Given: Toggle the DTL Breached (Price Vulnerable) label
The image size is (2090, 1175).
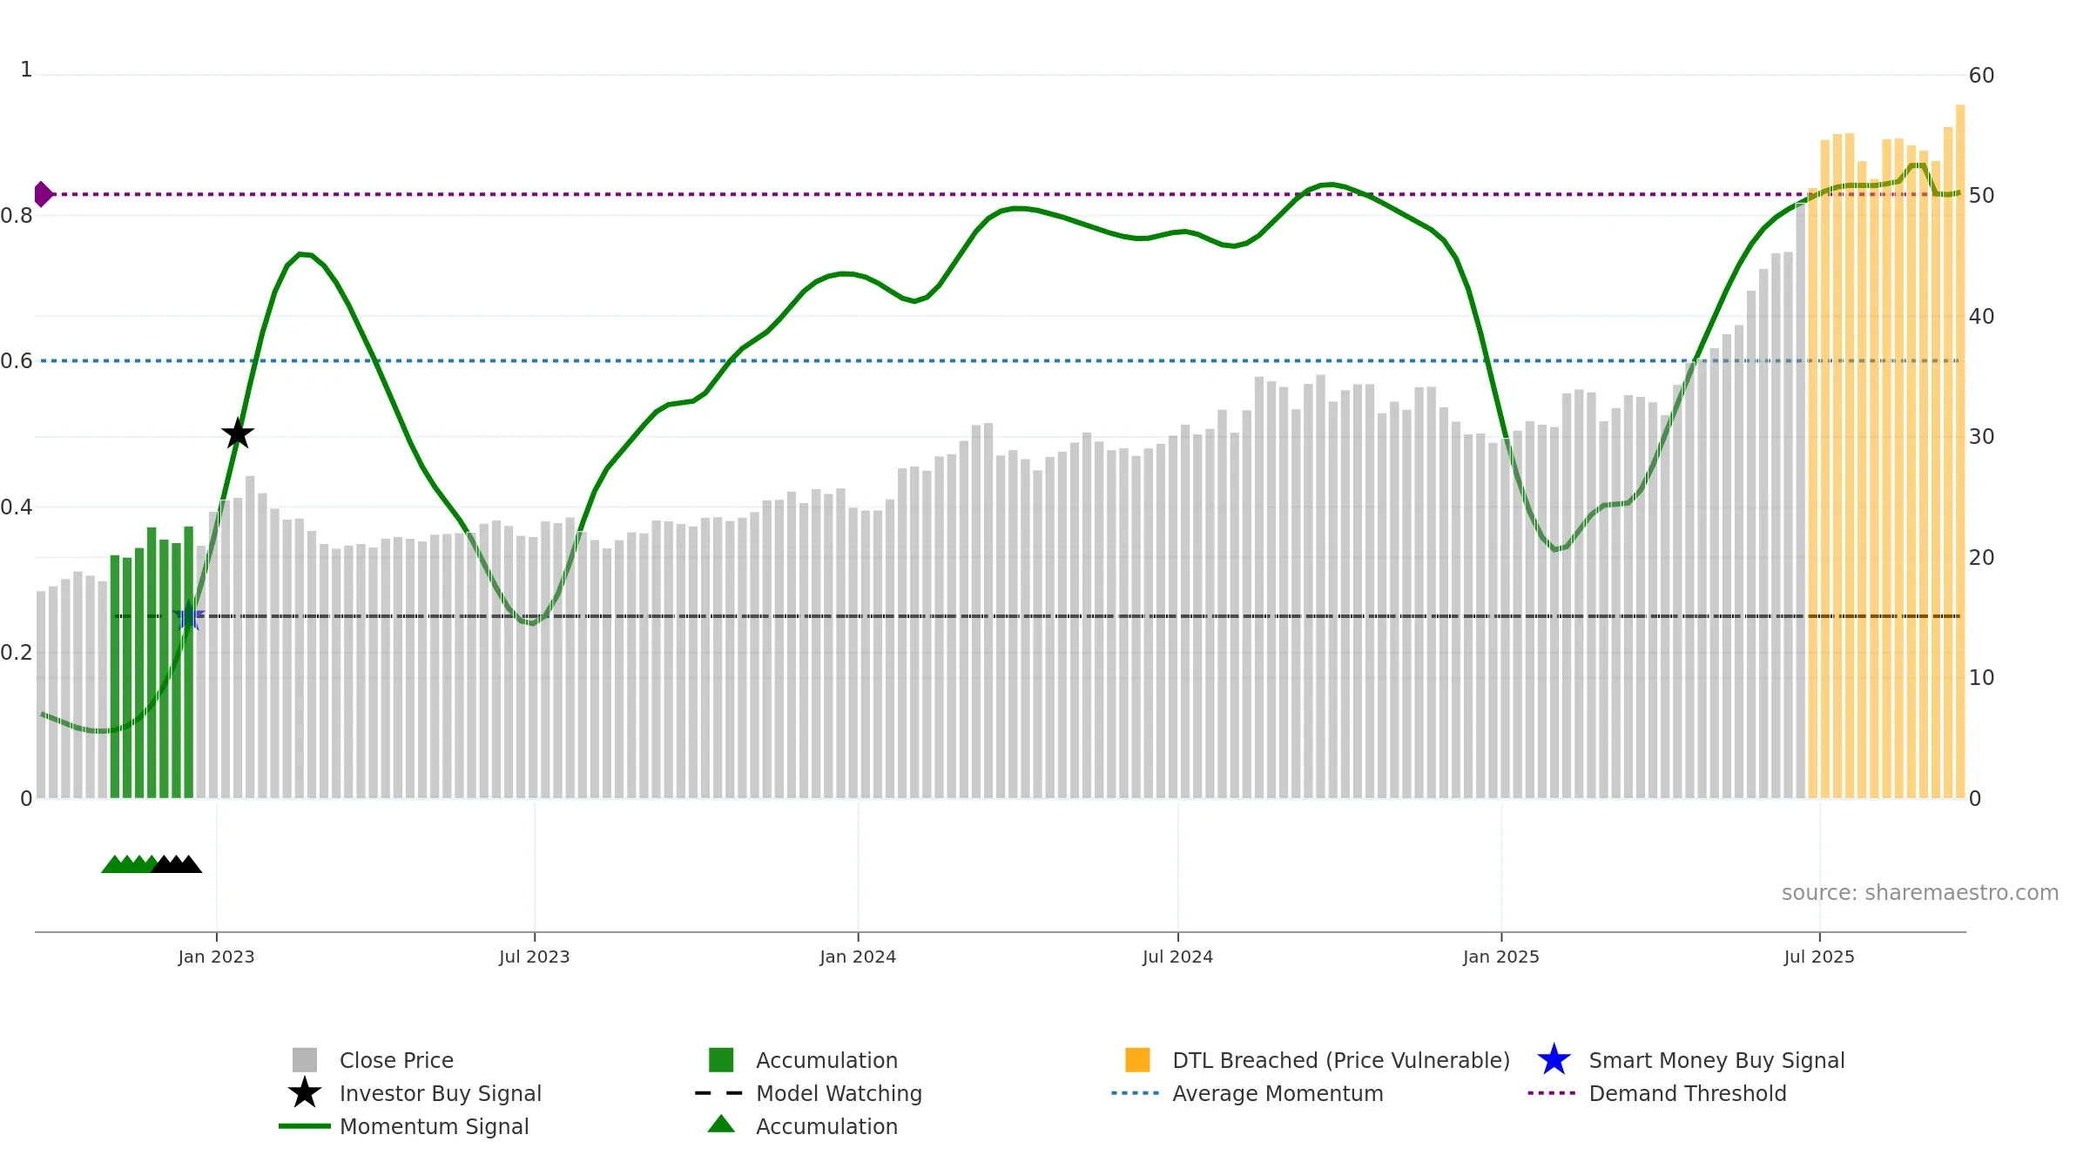Looking at the screenshot, I should 1341,1060.
